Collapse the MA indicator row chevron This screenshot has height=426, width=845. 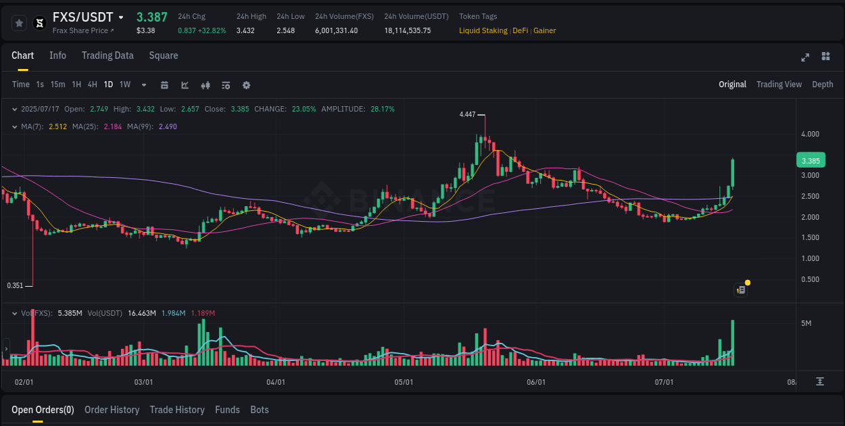[x=14, y=125]
